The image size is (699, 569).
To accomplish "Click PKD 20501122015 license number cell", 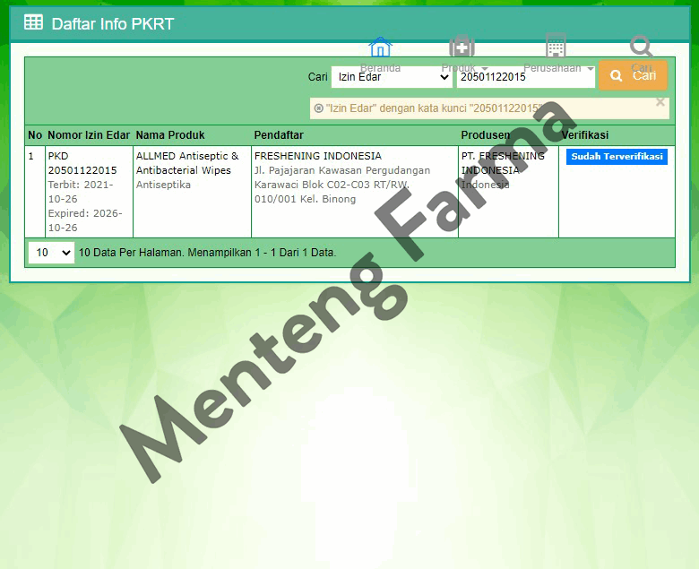I will tap(82, 163).
